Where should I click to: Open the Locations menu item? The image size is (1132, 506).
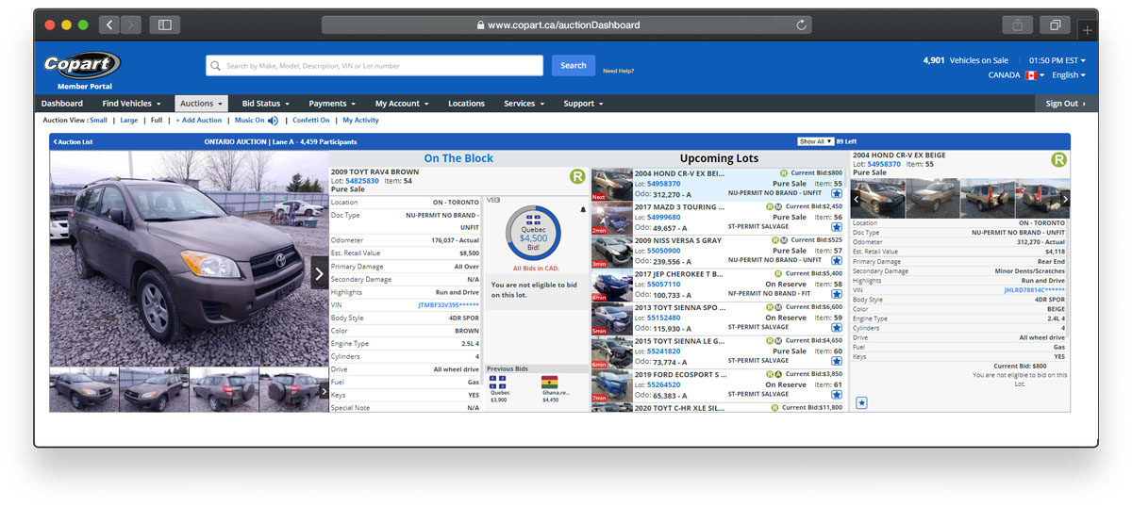(466, 104)
